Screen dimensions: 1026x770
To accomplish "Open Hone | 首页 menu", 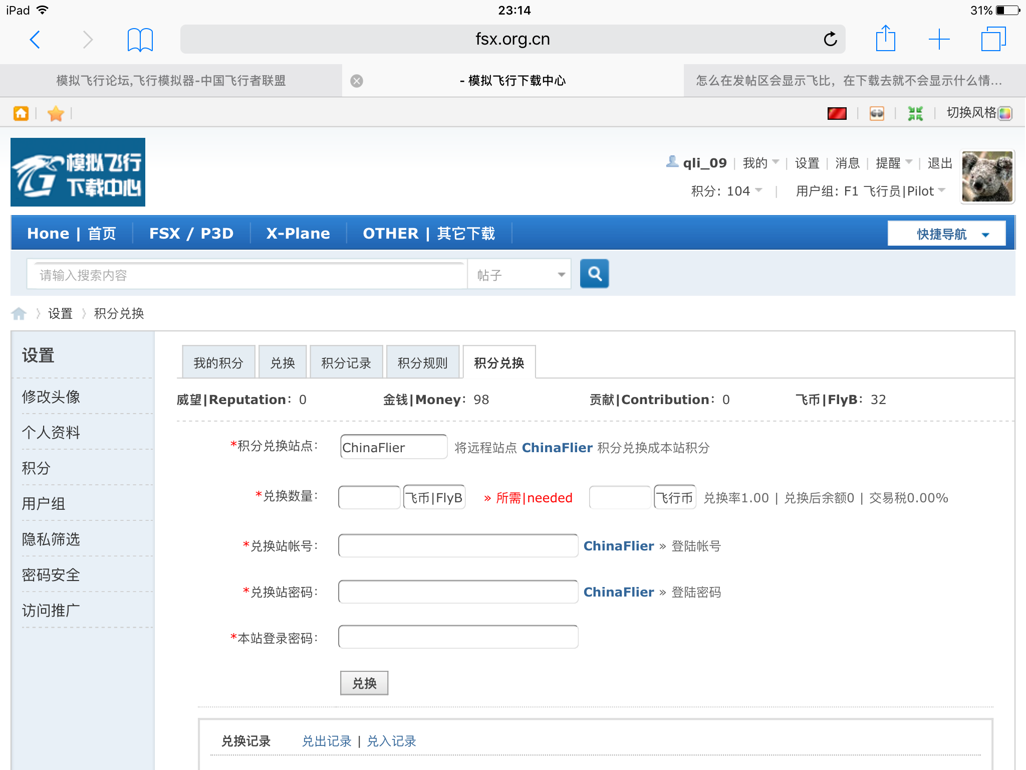I will pyautogui.click(x=72, y=234).
